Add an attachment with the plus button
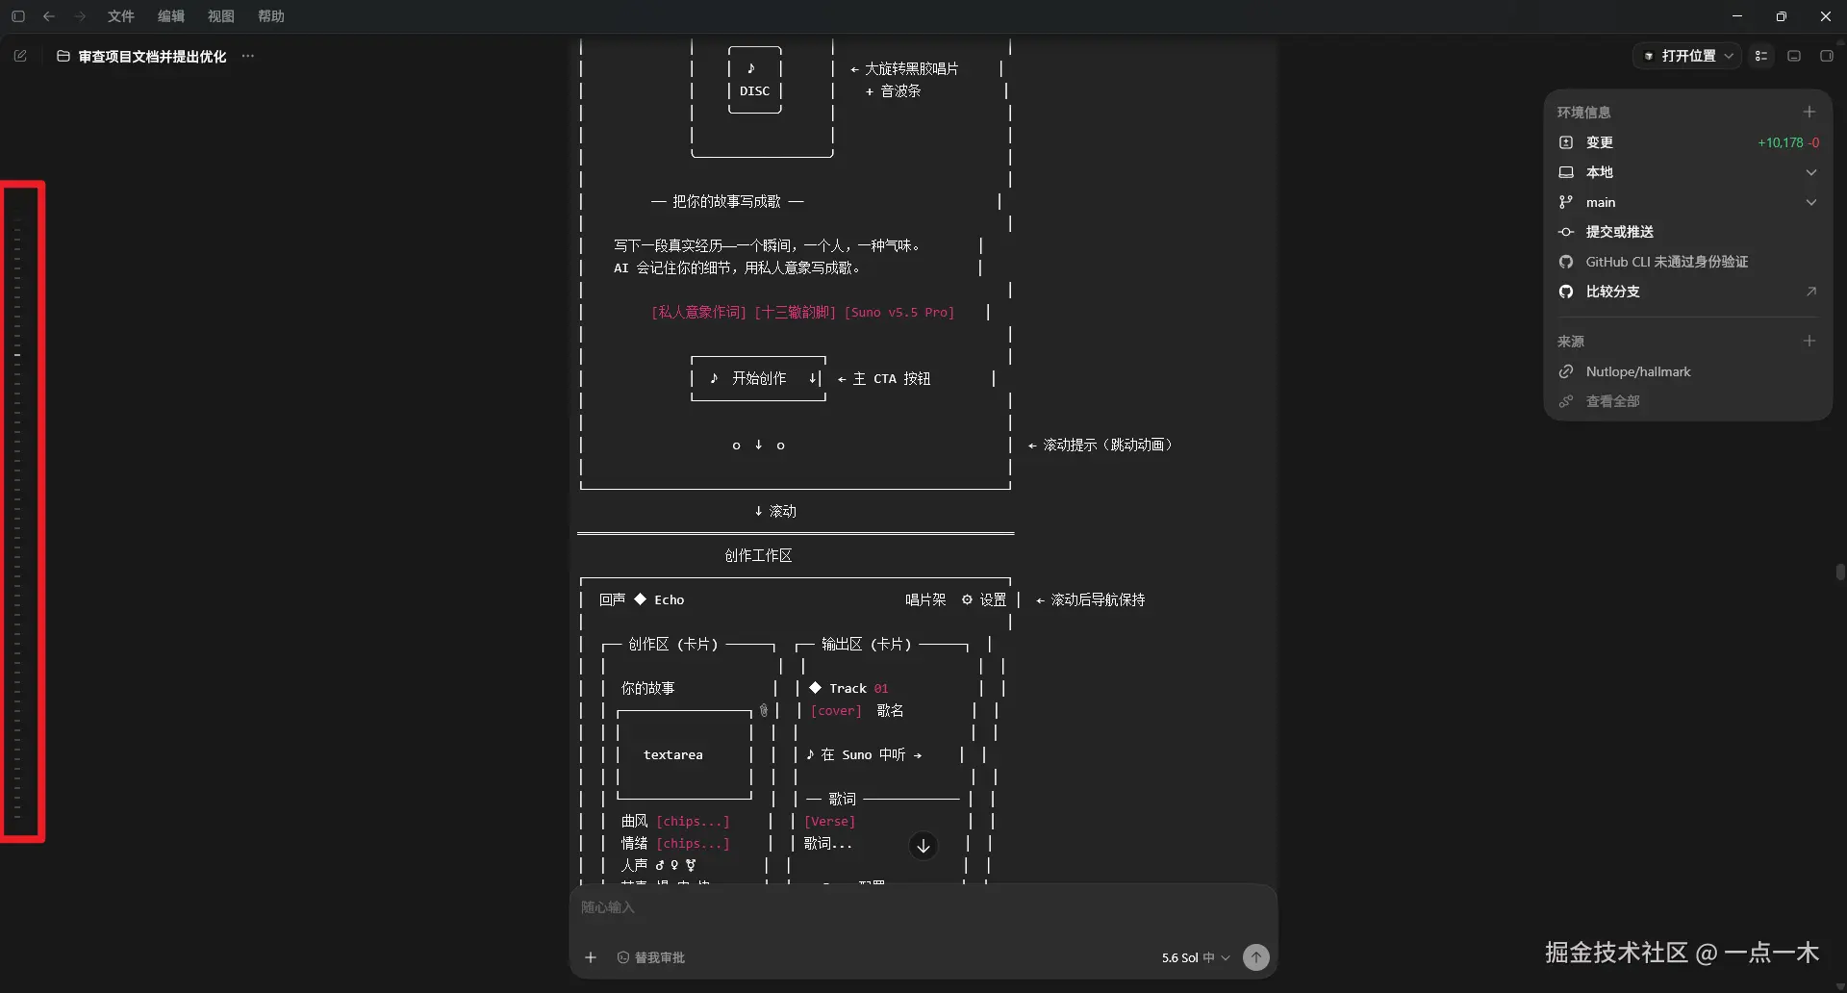 click(x=591, y=957)
